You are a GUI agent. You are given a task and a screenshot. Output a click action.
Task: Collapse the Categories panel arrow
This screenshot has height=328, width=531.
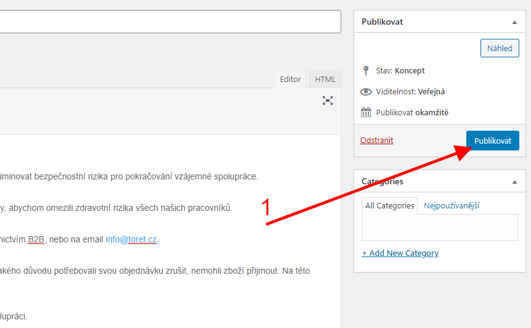[x=514, y=182]
